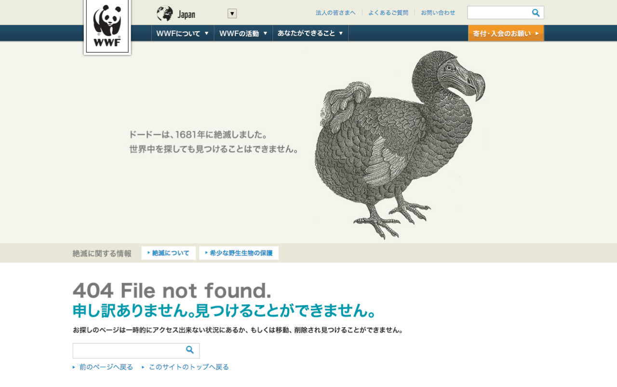This screenshot has height=387, width=617.
Task: Click the dodo bird illustration
Action: [x=399, y=145]
